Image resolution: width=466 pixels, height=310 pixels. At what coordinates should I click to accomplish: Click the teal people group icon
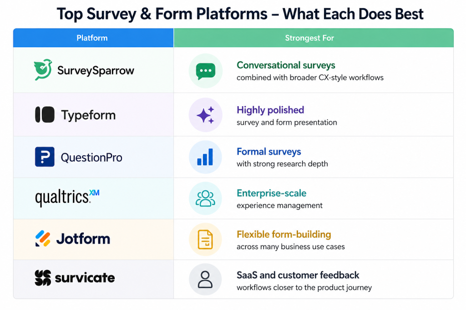205,198
